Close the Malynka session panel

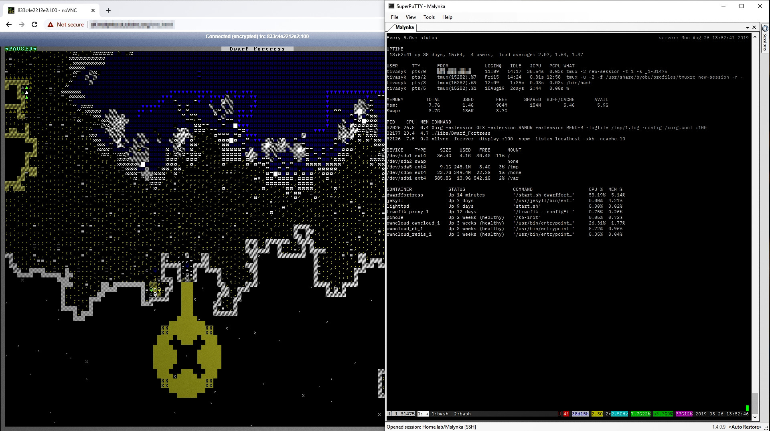754,27
